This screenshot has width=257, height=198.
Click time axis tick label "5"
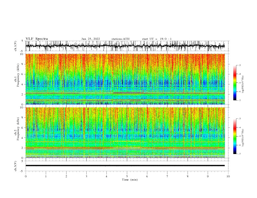[127, 176]
